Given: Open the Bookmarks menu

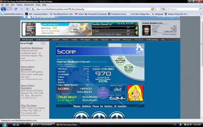Looking at the screenshot, I should tap(29, 5).
